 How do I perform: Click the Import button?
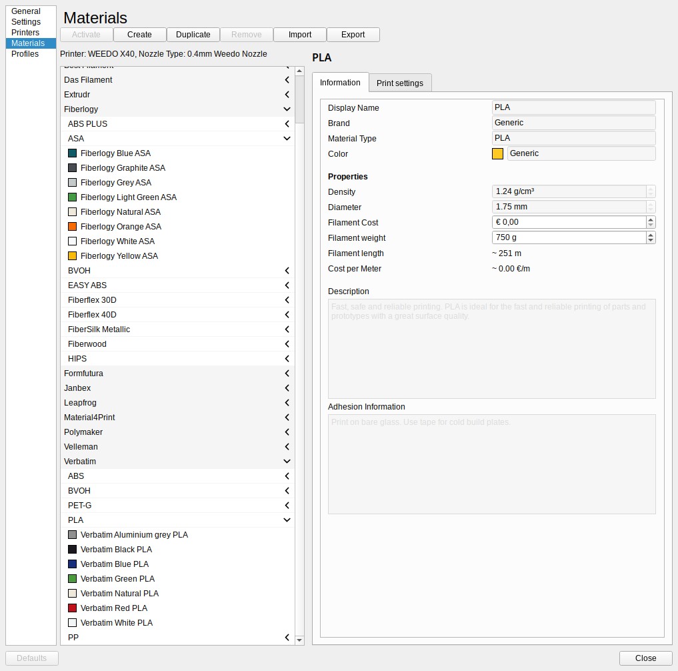pyautogui.click(x=300, y=35)
